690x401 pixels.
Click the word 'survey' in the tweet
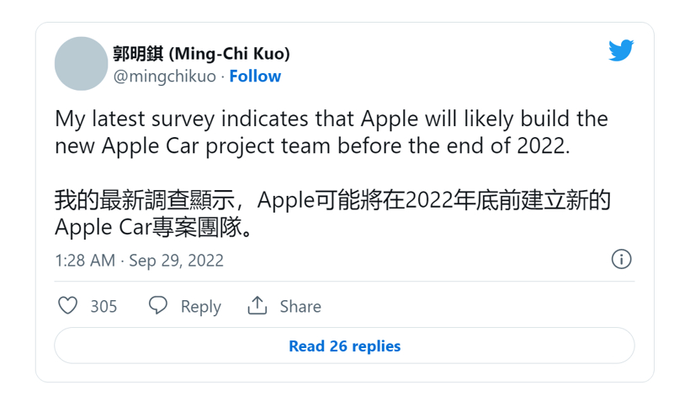pos(183,119)
